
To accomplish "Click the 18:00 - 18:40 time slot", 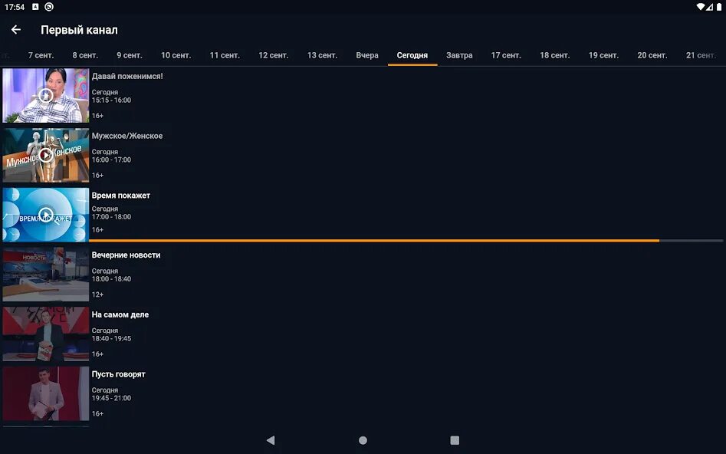I will pos(111,279).
